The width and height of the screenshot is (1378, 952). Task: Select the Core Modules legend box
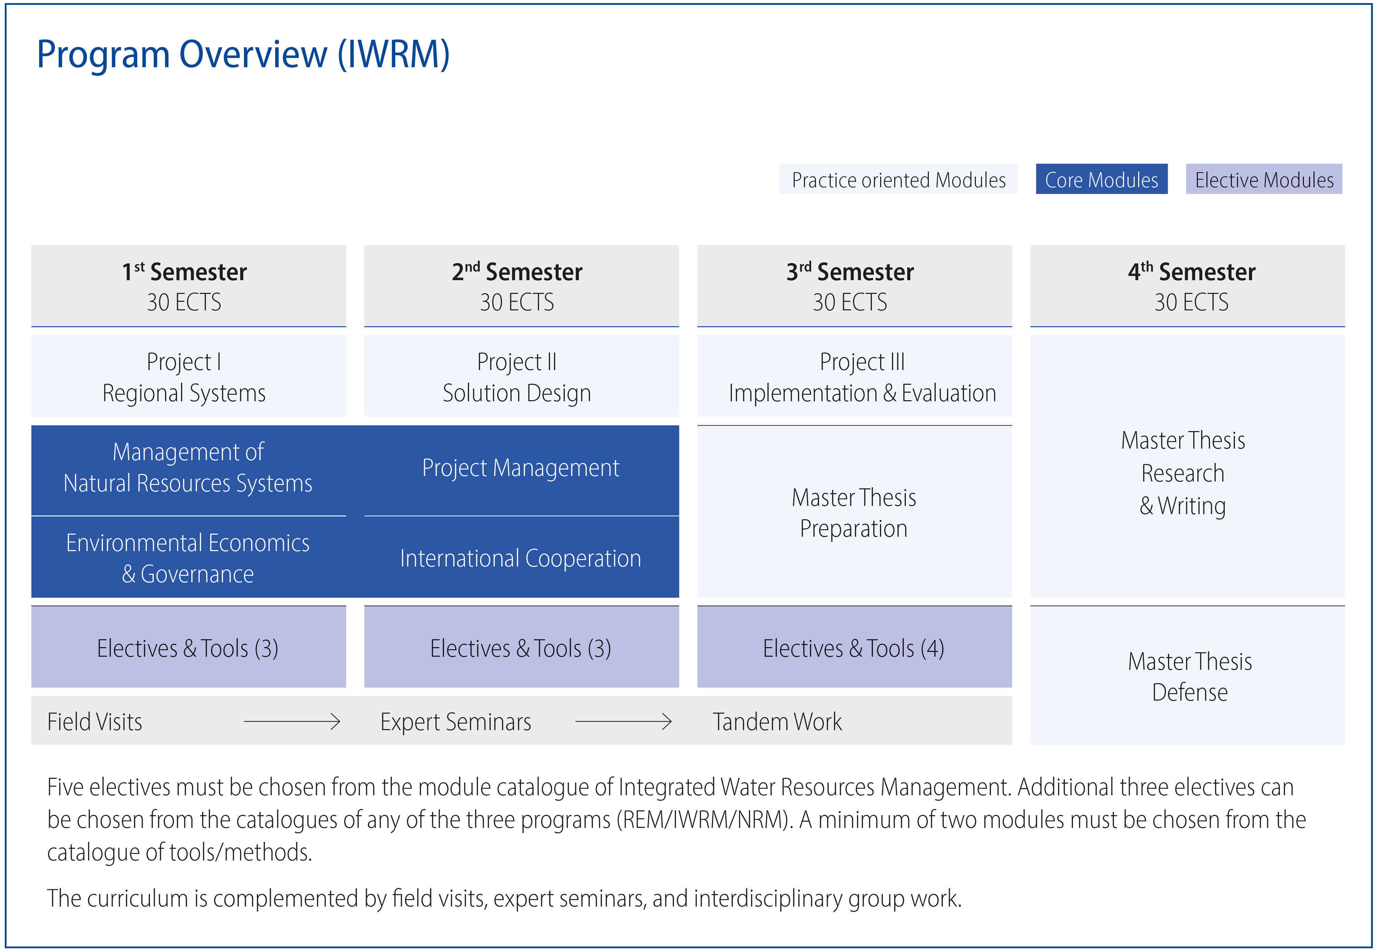point(1102,179)
